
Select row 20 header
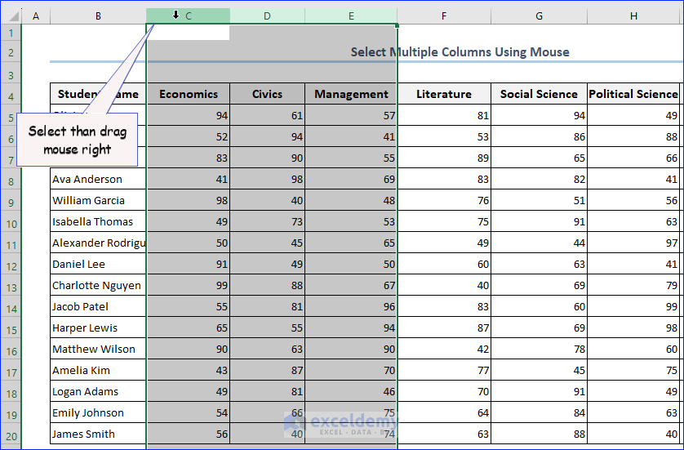11,434
